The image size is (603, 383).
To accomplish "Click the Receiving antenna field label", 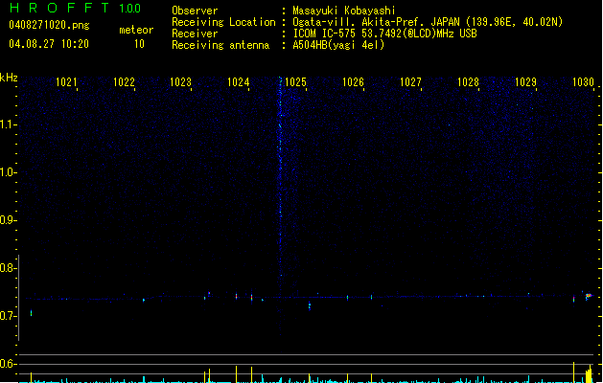I will pyautogui.click(x=220, y=45).
